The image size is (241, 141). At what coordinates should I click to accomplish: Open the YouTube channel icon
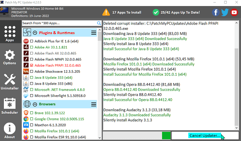pyautogui.click(x=234, y=13)
